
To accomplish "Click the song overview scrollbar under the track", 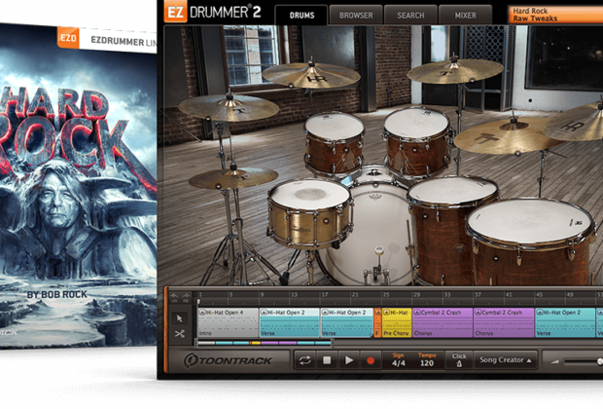I will (x=265, y=343).
